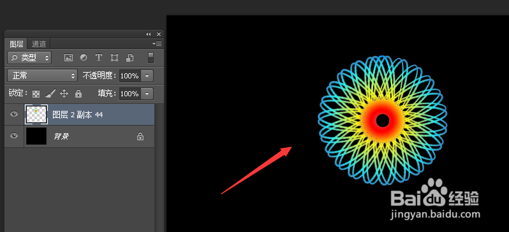
Task: Open the 正常 blend mode dropdown
Action: coord(43,76)
